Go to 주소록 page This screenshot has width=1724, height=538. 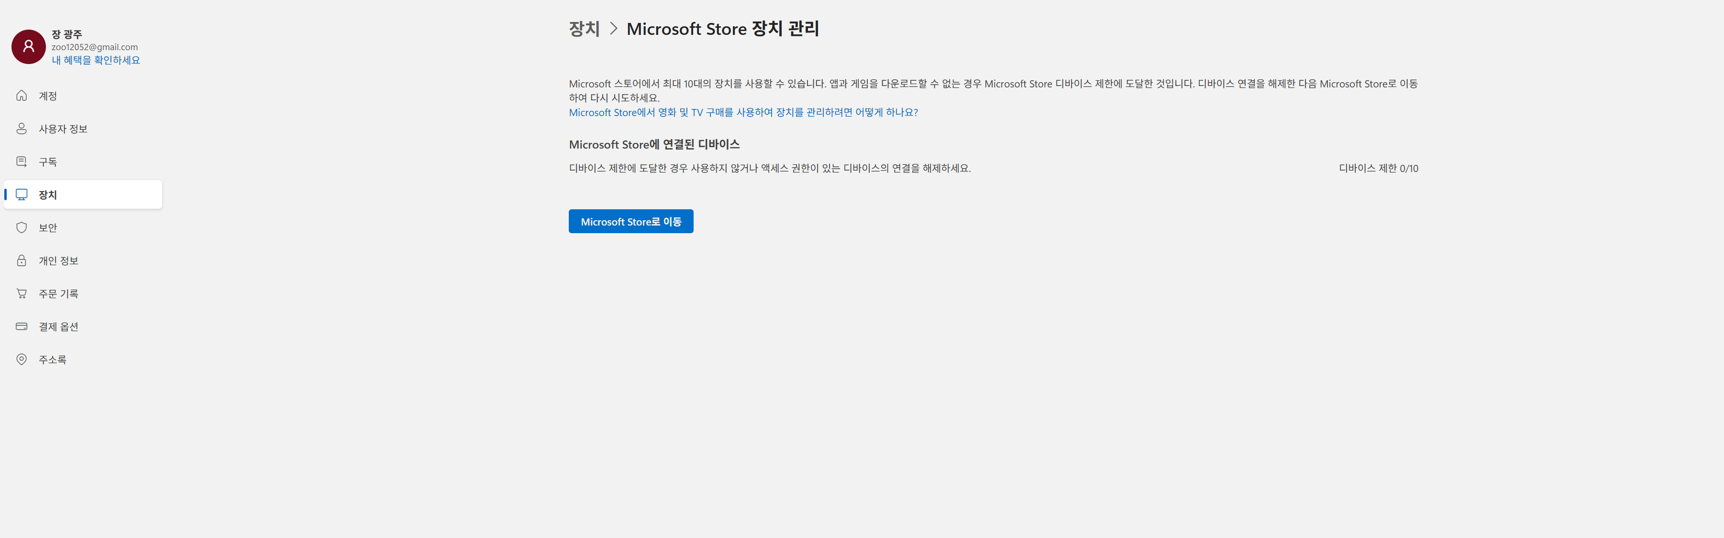pos(83,360)
